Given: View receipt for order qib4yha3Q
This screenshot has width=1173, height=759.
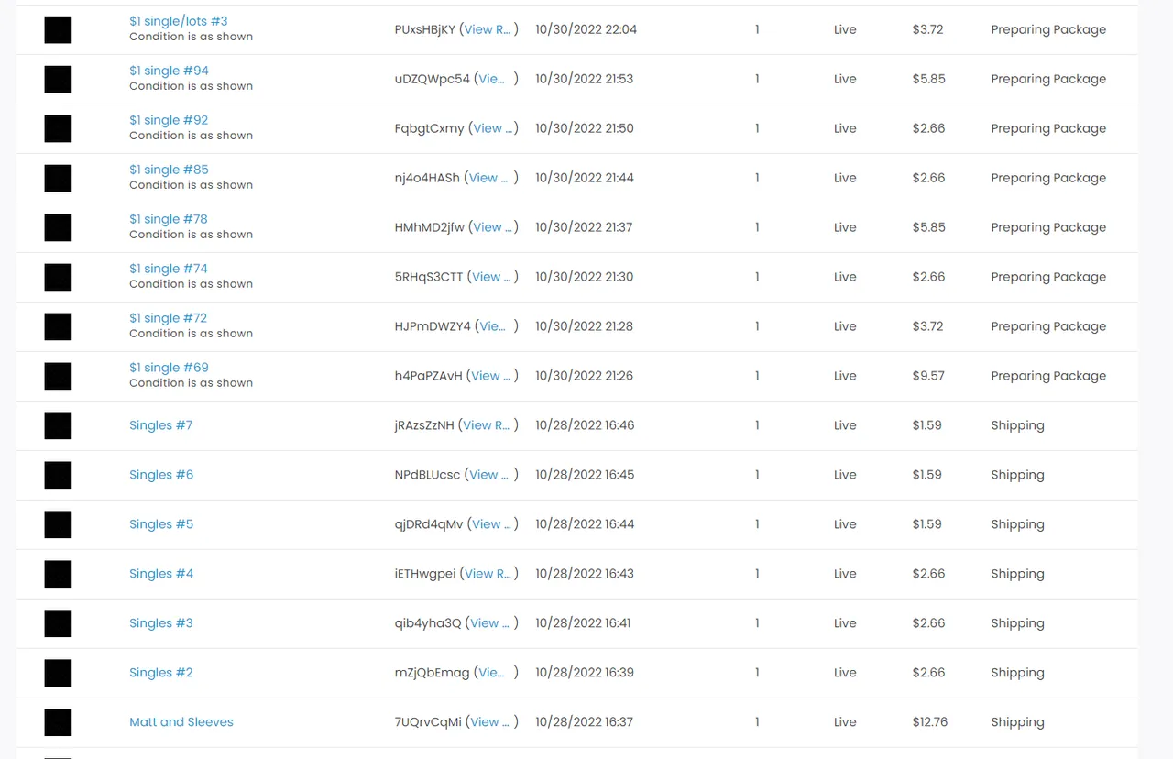Looking at the screenshot, I should [x=488, y=623].
